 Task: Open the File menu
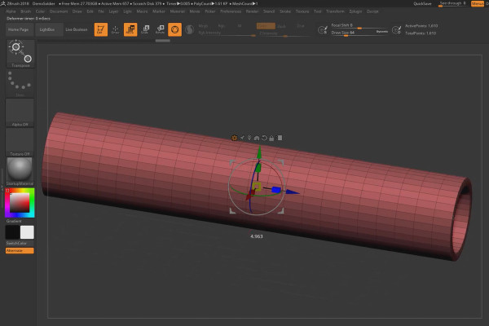coord(101,11)
